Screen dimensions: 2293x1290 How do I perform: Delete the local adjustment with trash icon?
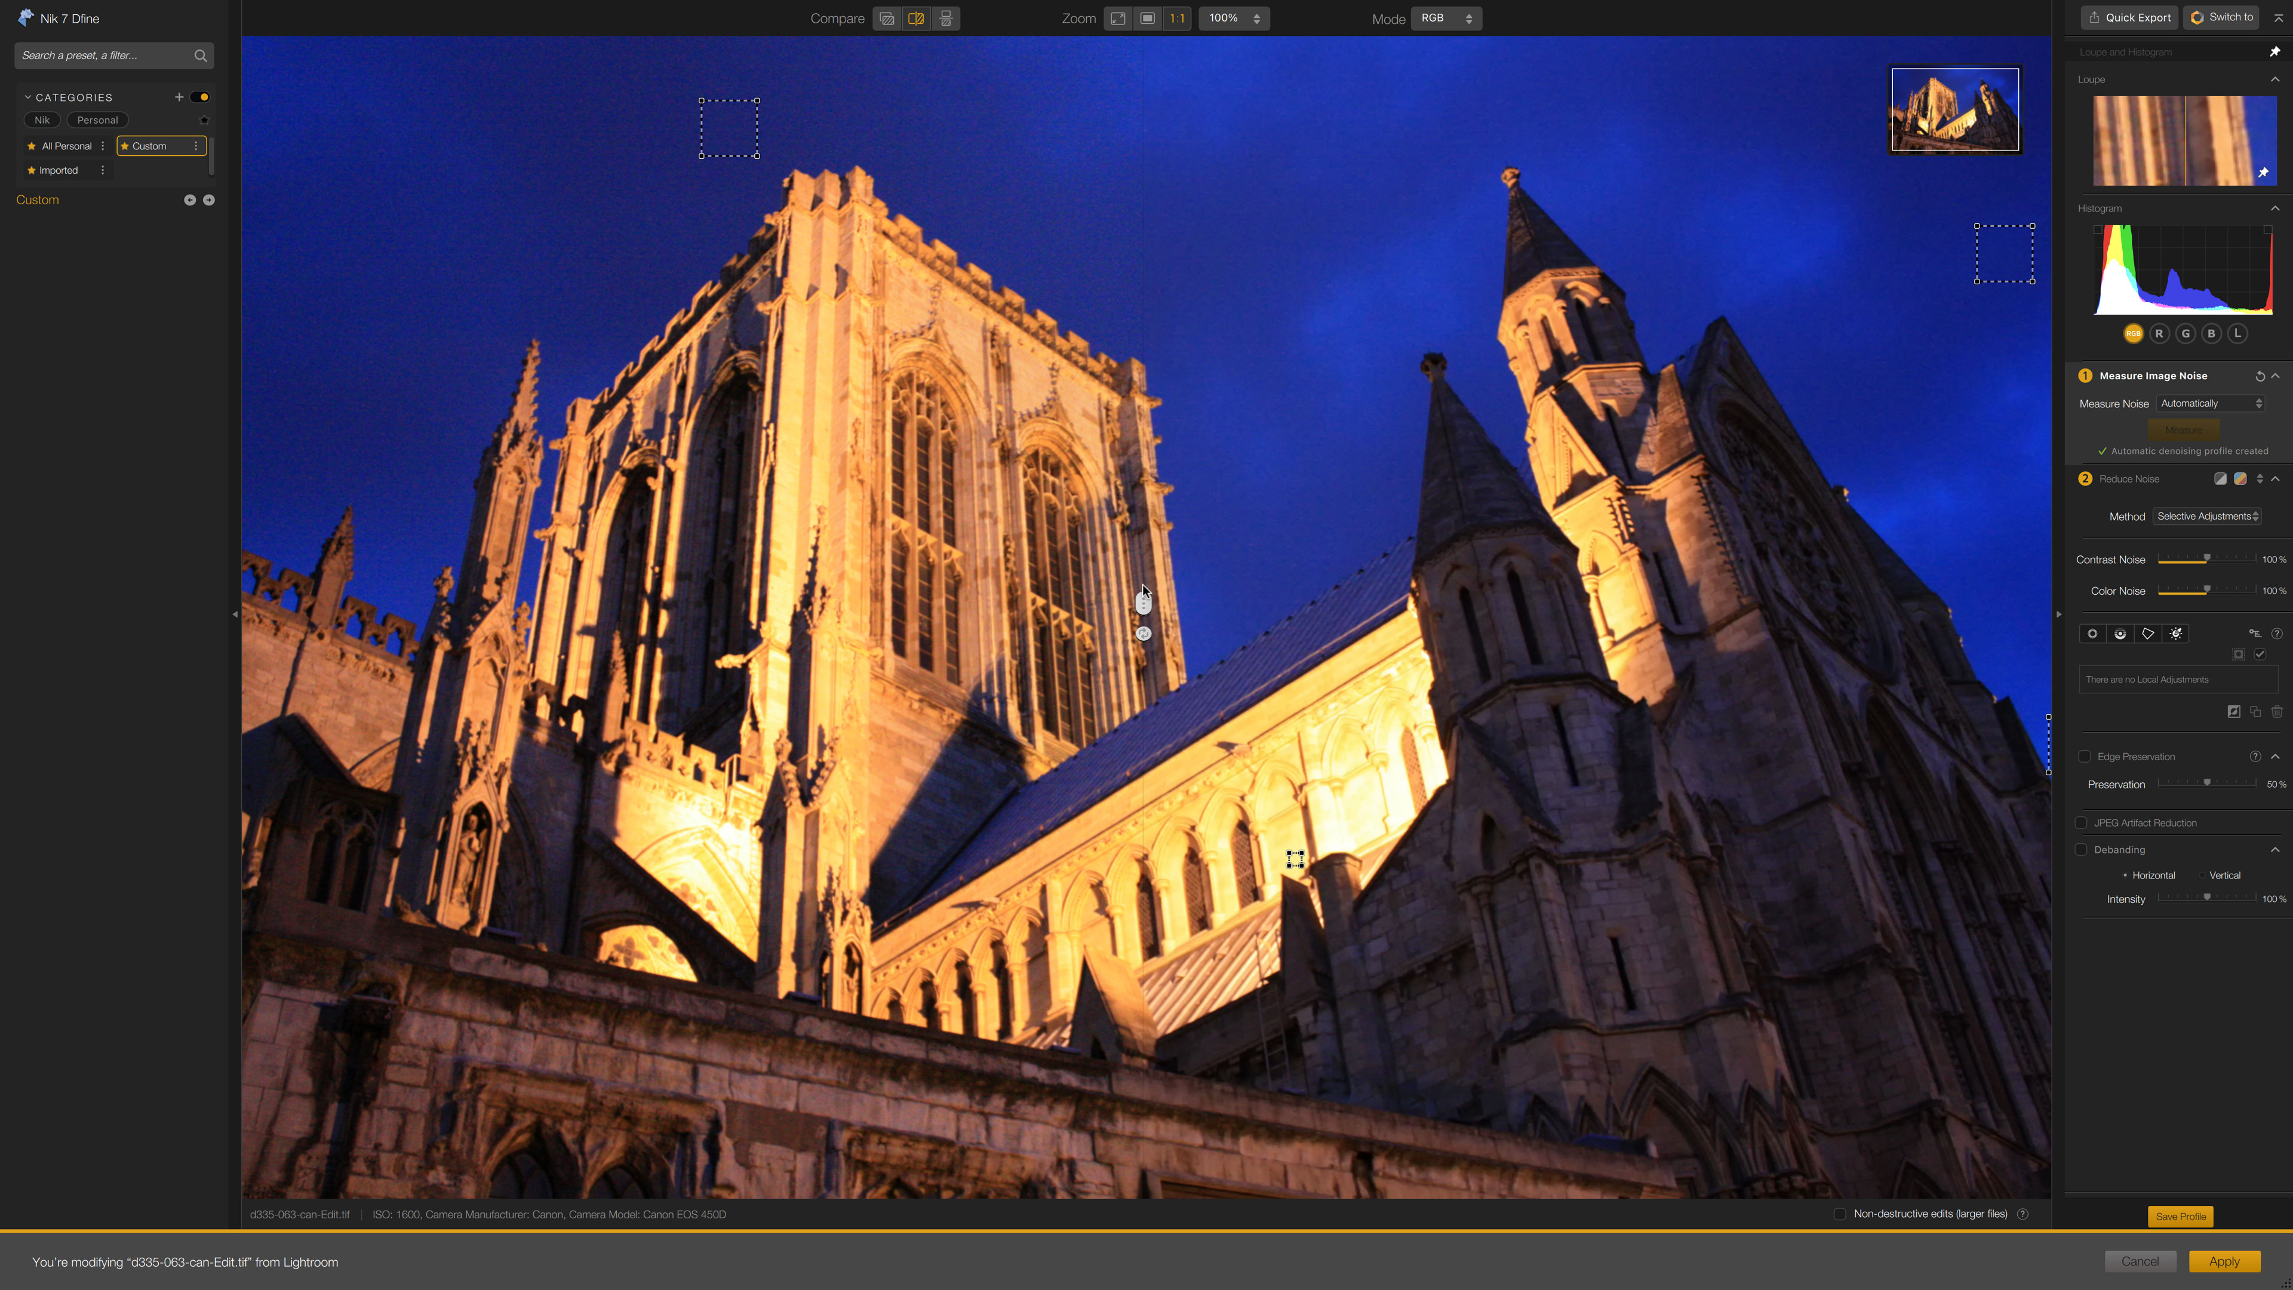pos(2277,711)
